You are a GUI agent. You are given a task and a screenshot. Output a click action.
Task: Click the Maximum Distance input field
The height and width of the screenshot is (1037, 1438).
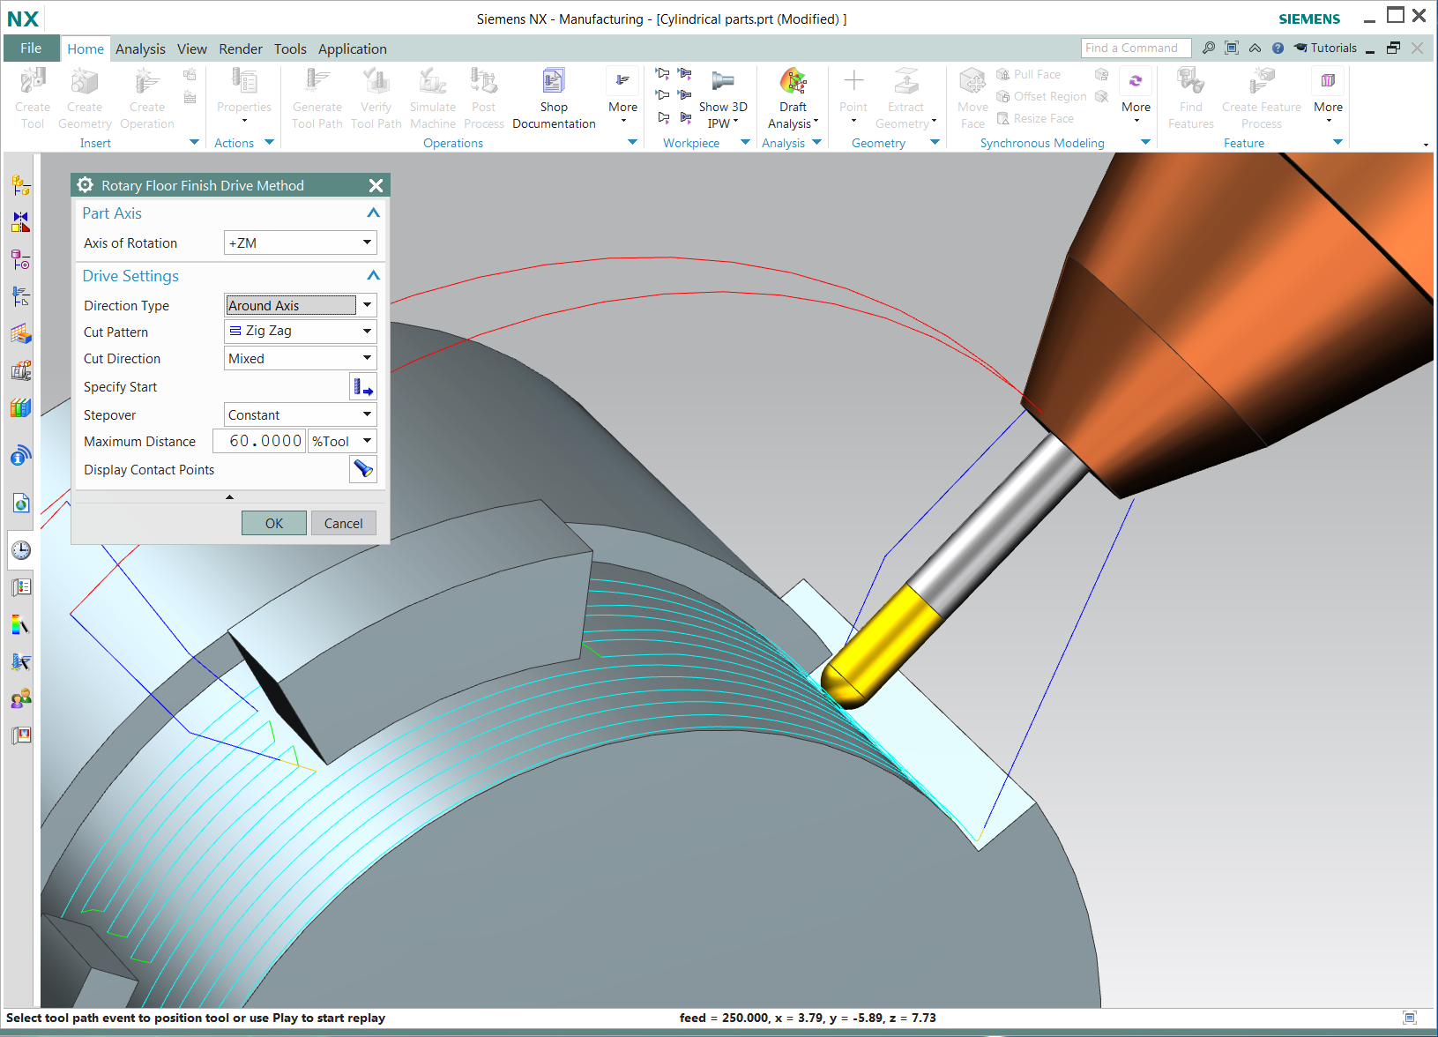pyautogui.click(x=259, y=441)
